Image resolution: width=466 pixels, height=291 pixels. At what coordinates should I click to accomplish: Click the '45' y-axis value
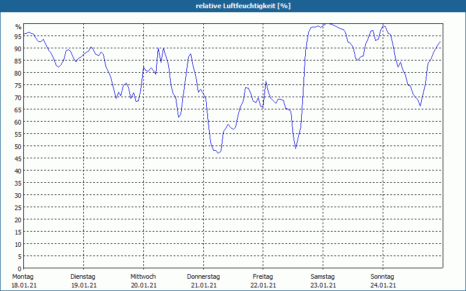(x=18, y=159)
